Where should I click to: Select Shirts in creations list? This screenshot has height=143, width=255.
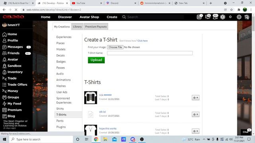pyautogui.click(x=60, y=109)
